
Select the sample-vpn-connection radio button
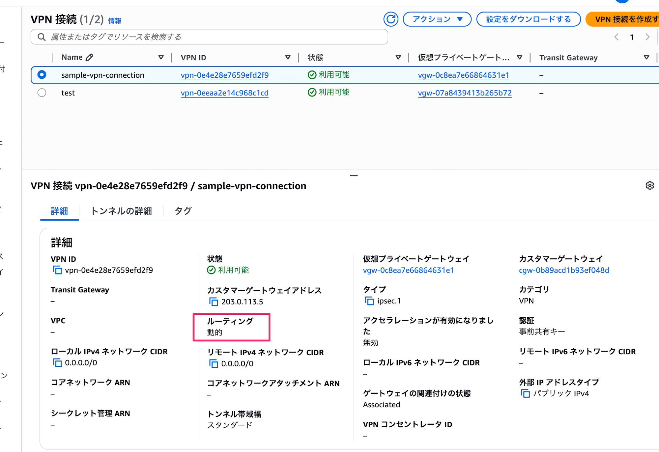pyautogui.click(x=42, y=75)
